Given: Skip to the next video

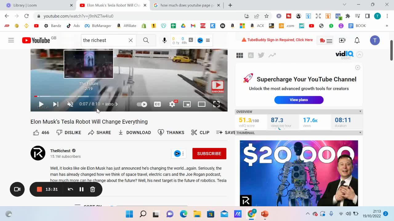Looking at the screenshot, I should [56, 104].
